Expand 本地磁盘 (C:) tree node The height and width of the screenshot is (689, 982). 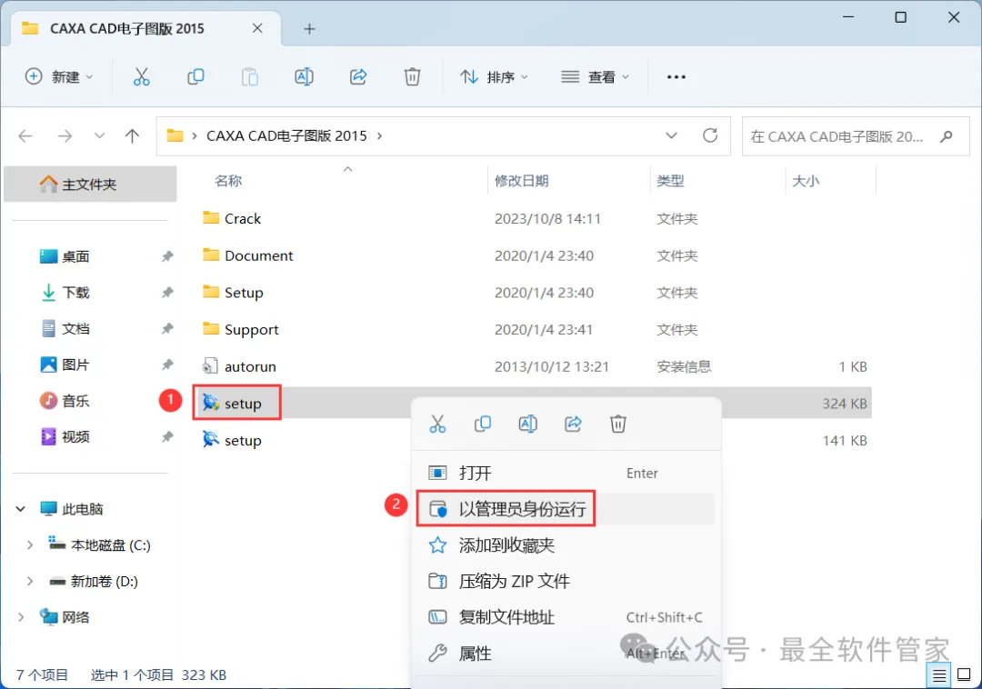(29, 545)
